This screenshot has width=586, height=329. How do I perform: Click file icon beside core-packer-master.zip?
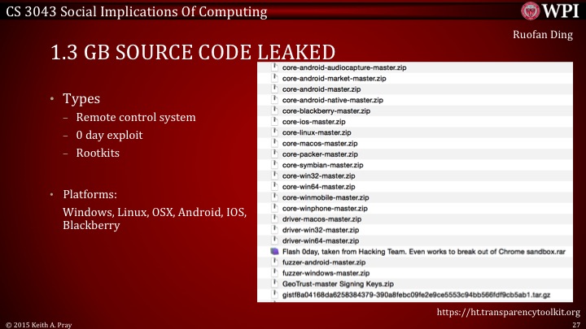275,154
